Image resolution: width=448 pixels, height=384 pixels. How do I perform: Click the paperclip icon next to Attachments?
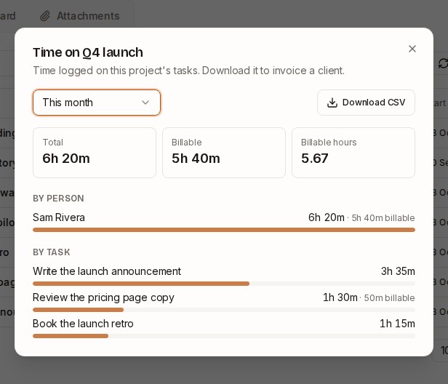click(45, 16)
